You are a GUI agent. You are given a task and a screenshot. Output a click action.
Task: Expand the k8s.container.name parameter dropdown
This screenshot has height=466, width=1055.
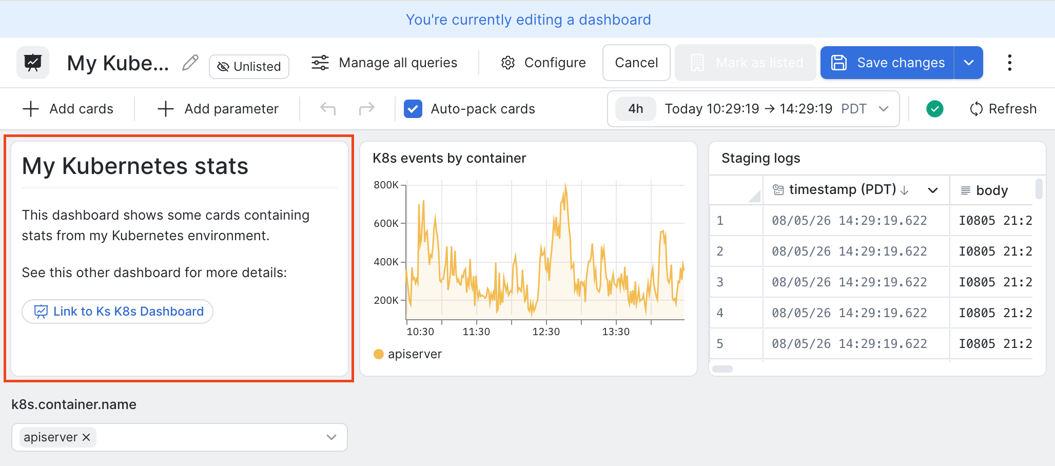point(331,437)
